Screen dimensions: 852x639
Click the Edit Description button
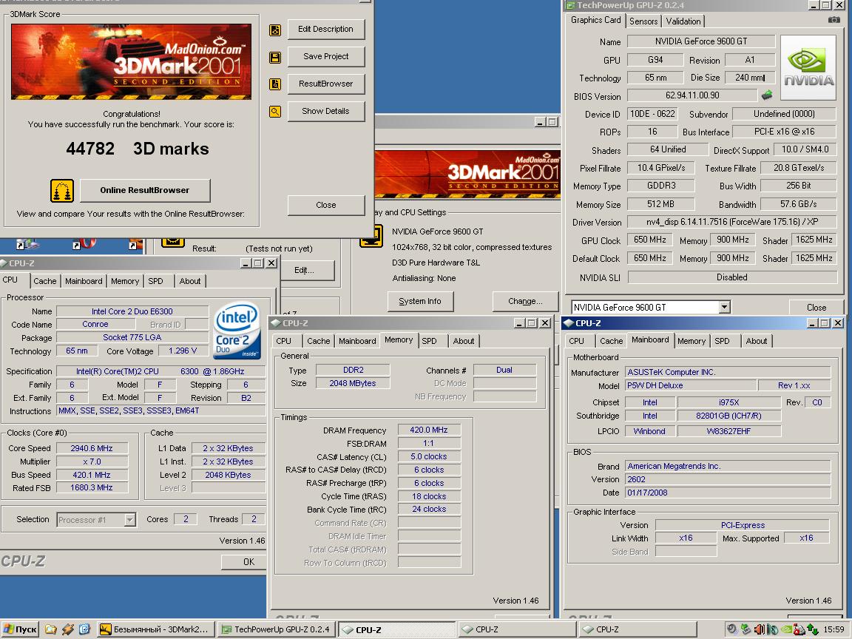(325, 30)
